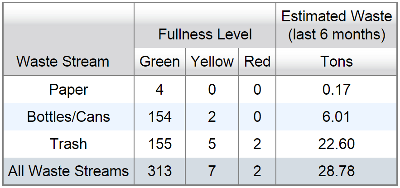Click the Bottles/Cans green value 154
This screenshot has width=400, height=188.
(x=160, y=116)
